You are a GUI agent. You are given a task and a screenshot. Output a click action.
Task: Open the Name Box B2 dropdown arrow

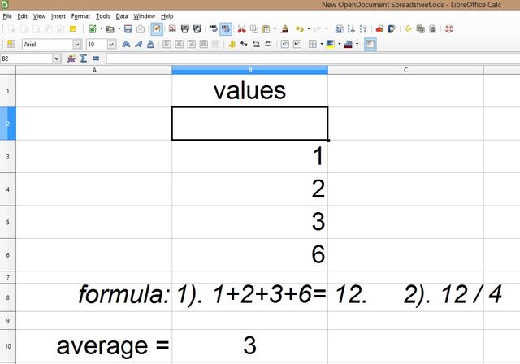[x=57, y=58]
